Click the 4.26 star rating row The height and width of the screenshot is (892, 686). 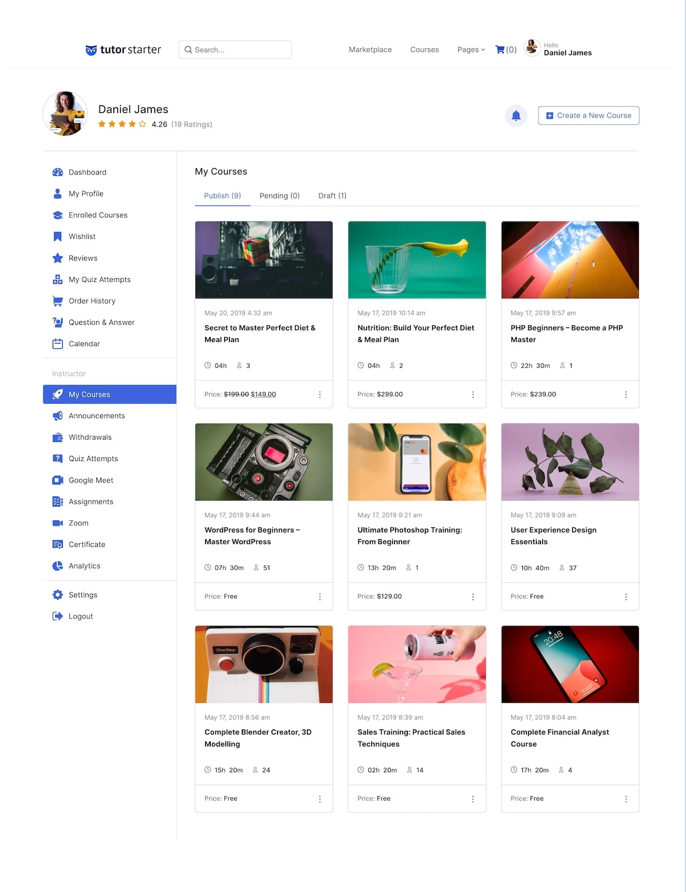click(155, 124)
